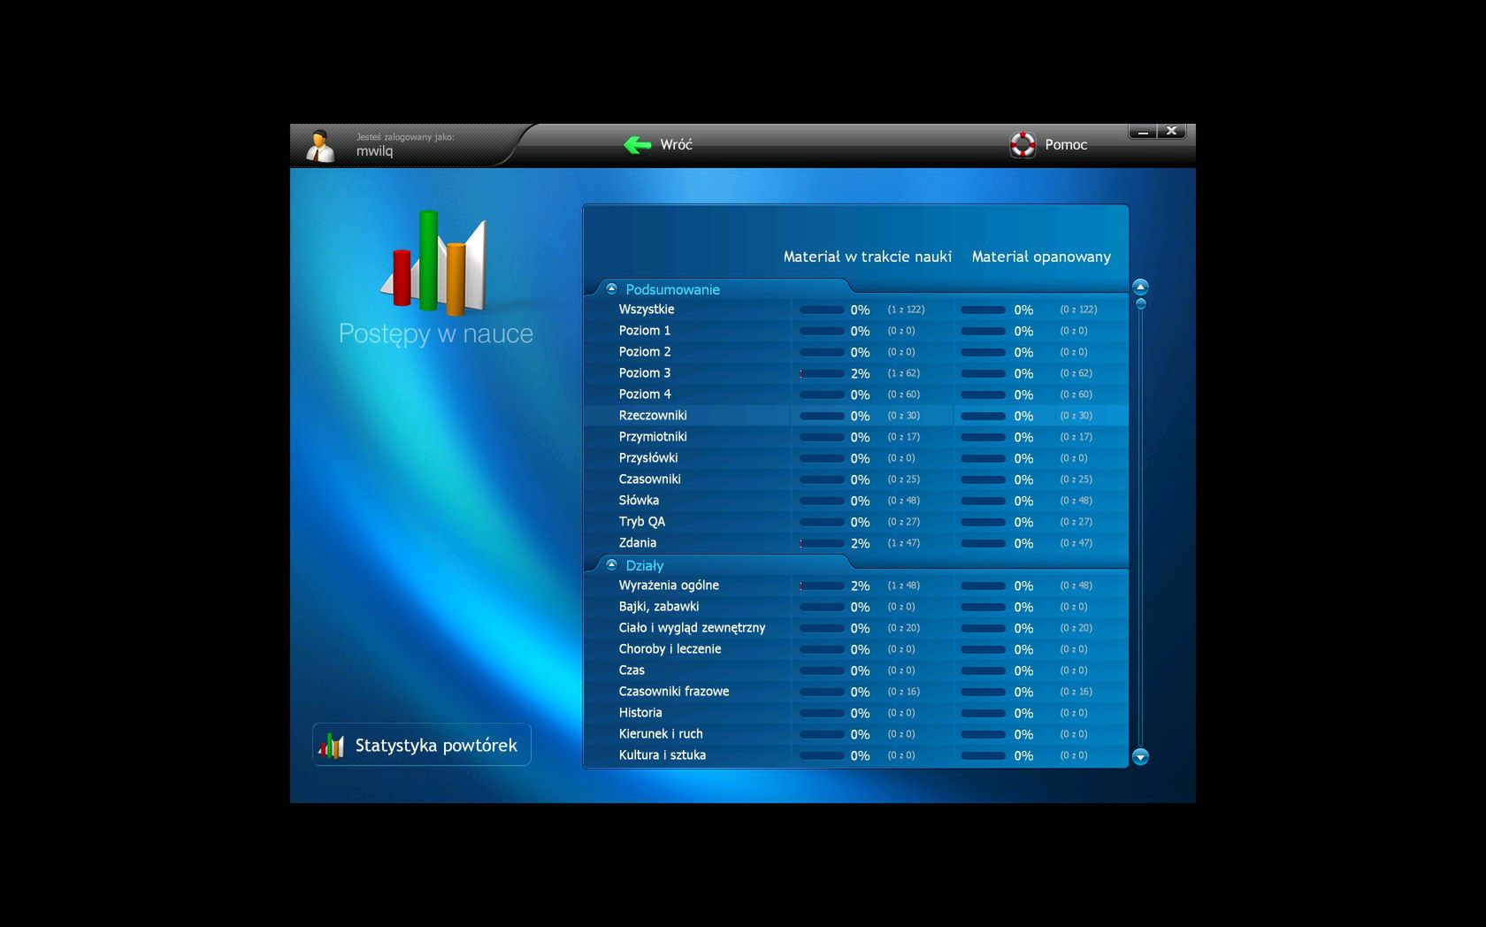The height and width of the screenshot is (927, 1486).
Task: Click the scroll down arrow of the list
Action: (x=1140, y=756)
